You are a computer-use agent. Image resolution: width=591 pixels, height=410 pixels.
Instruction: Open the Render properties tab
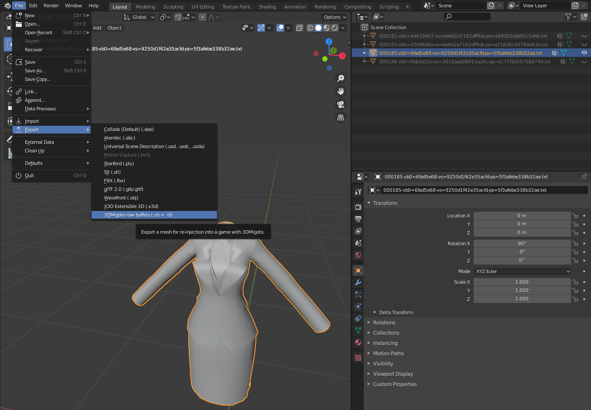(x=358, y=207)
